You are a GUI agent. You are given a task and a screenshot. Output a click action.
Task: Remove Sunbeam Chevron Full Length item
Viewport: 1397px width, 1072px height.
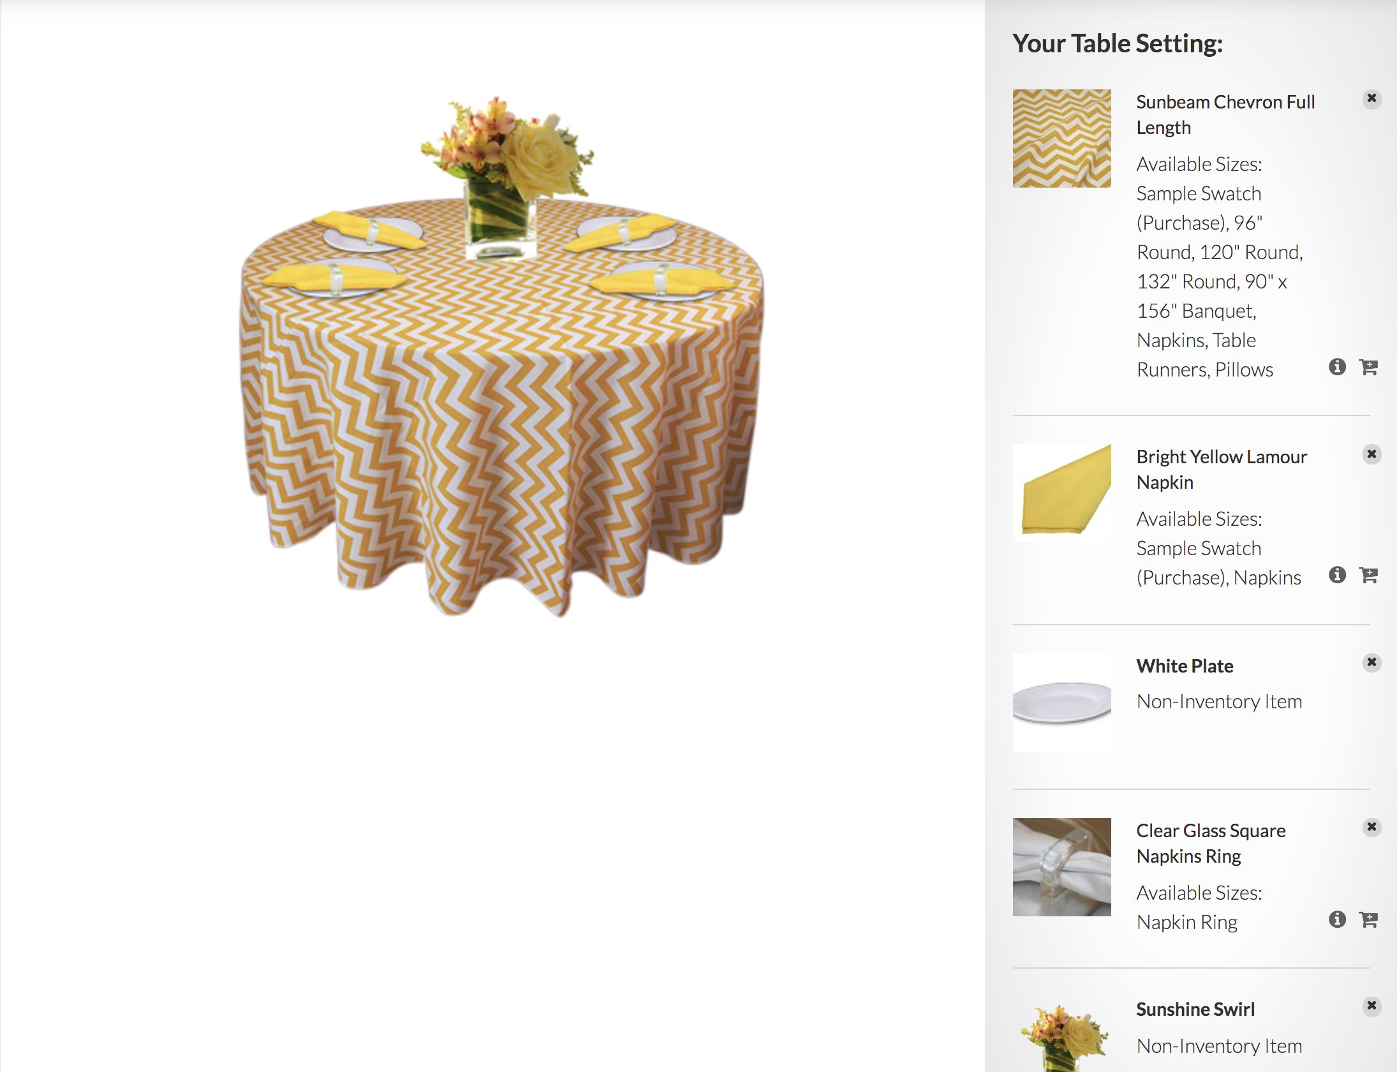(x=1371, y=99)
